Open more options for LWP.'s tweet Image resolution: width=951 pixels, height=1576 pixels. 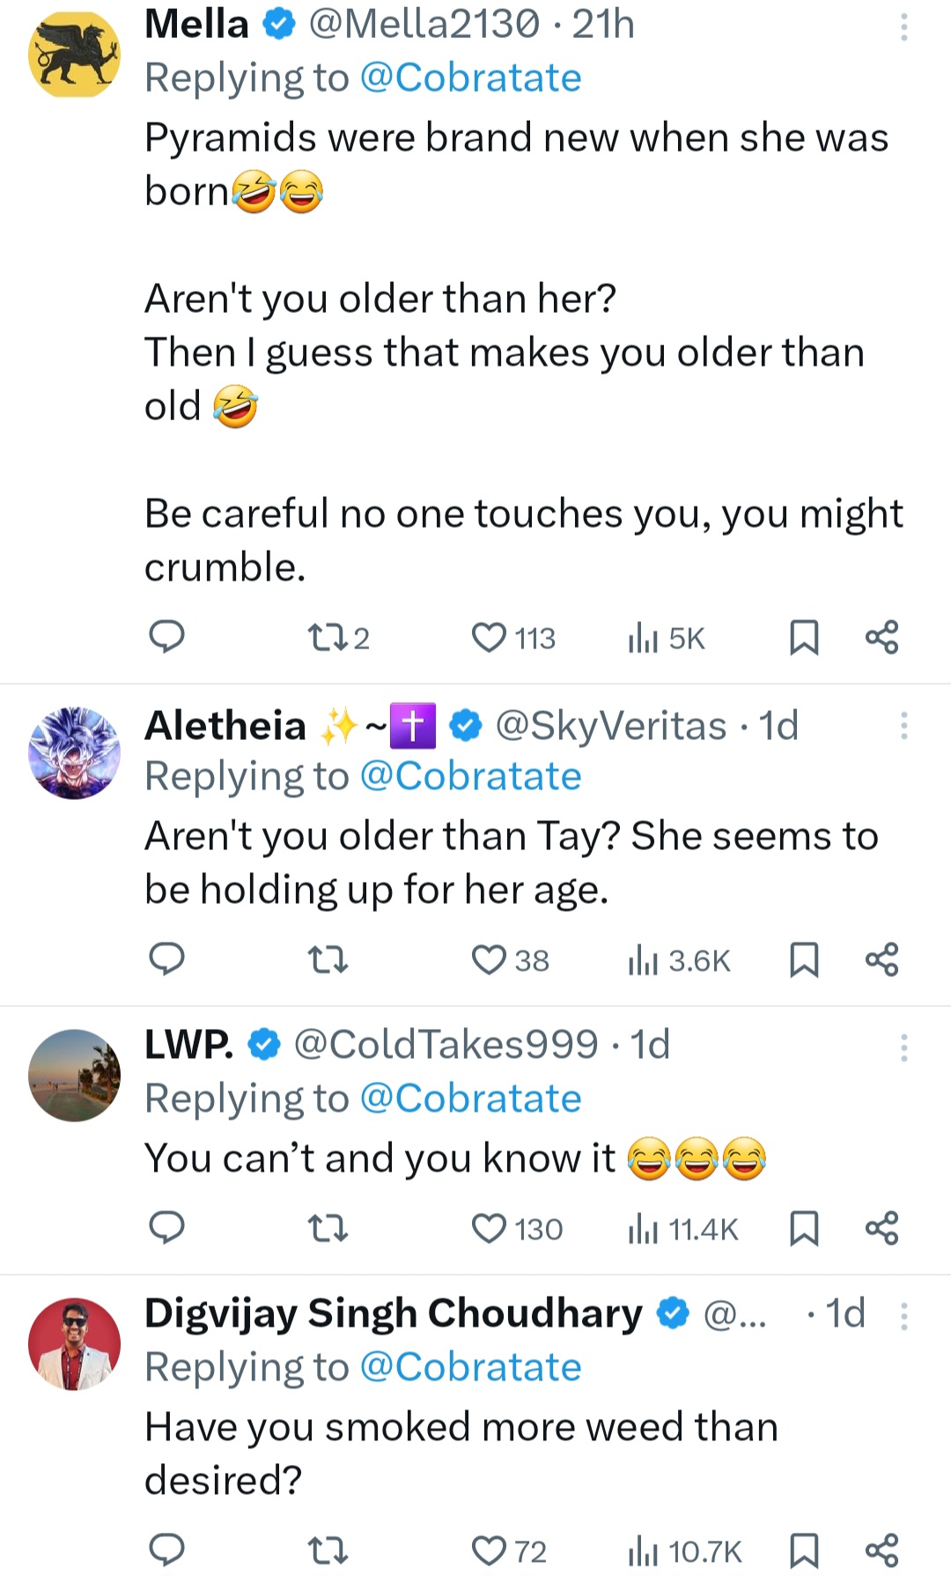[x=903, y=1047]
